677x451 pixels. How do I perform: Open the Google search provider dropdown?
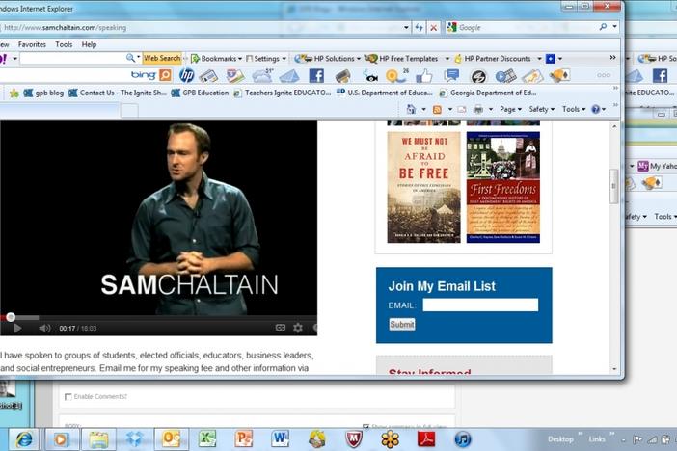point(614,27)
